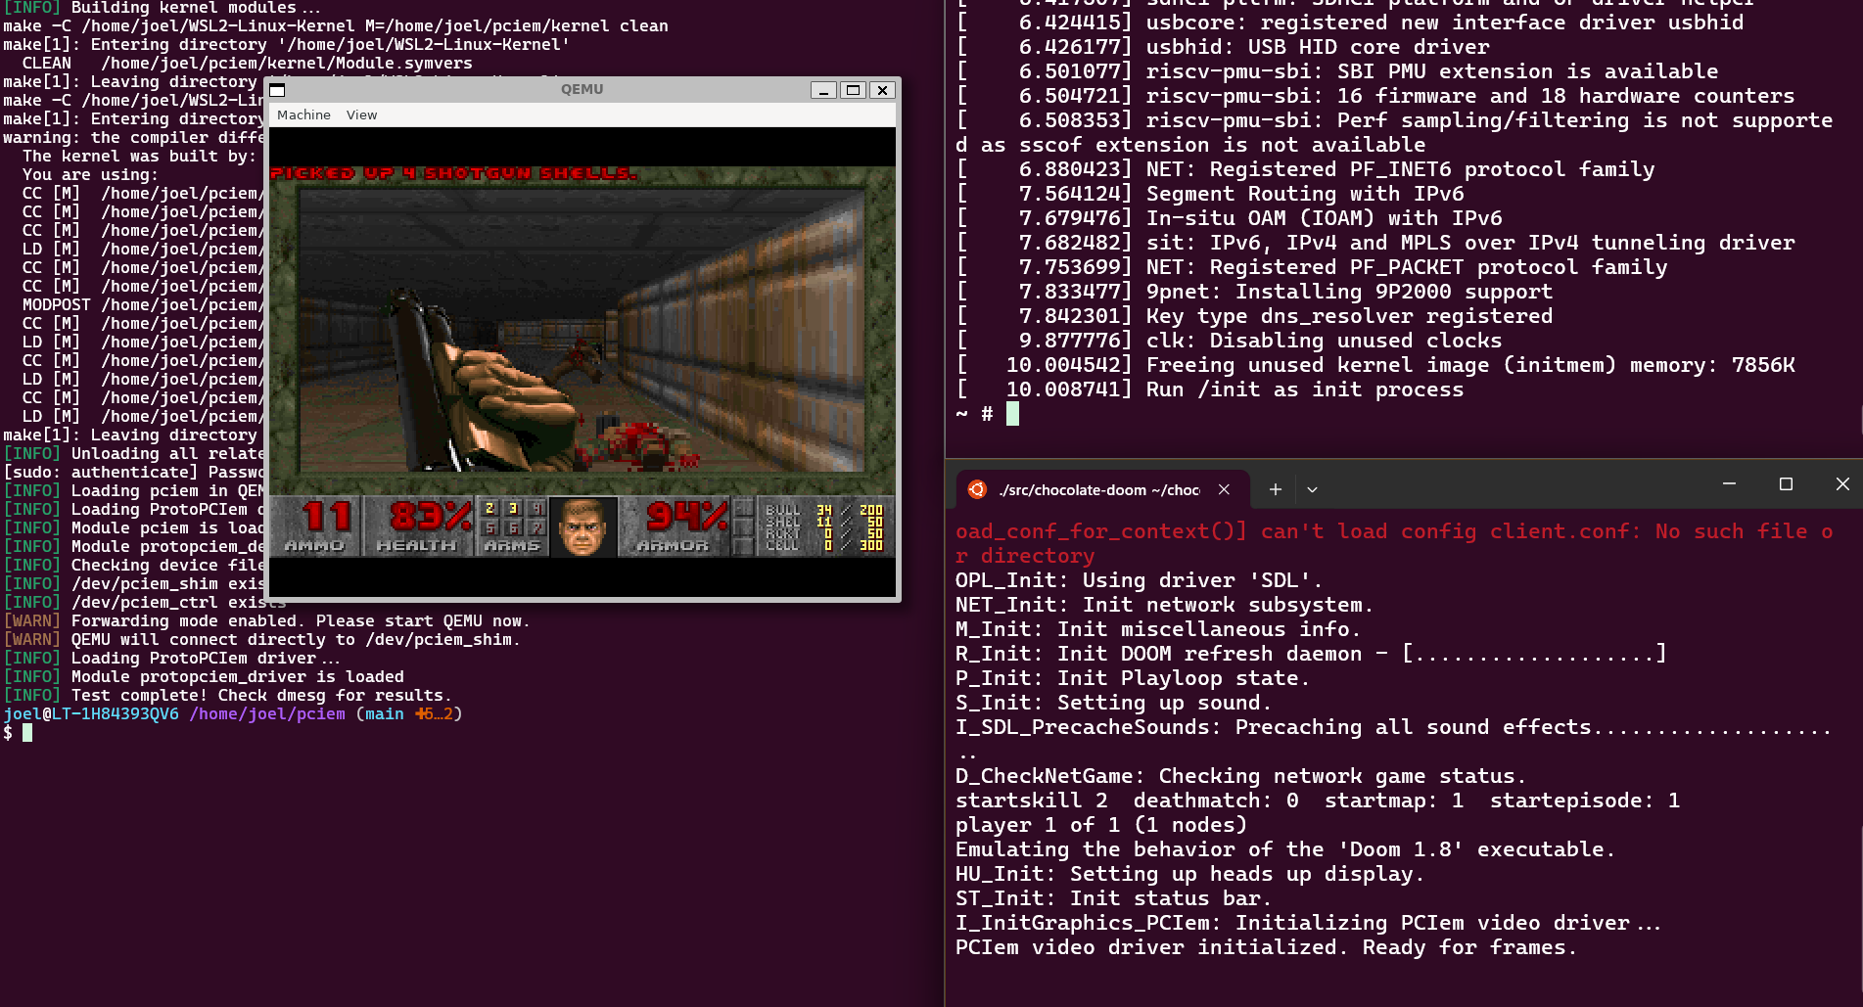Open the View menu in QEMU
Viewport: 1863px width, 1007px height.
click(361, 114)
